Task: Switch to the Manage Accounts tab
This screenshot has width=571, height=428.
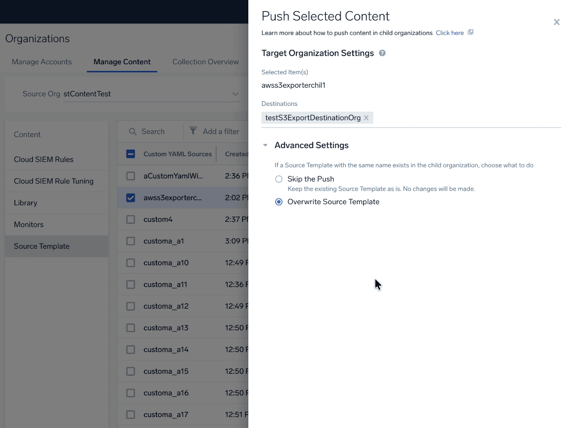Action: pyautogui.click(x=42, y=62)
